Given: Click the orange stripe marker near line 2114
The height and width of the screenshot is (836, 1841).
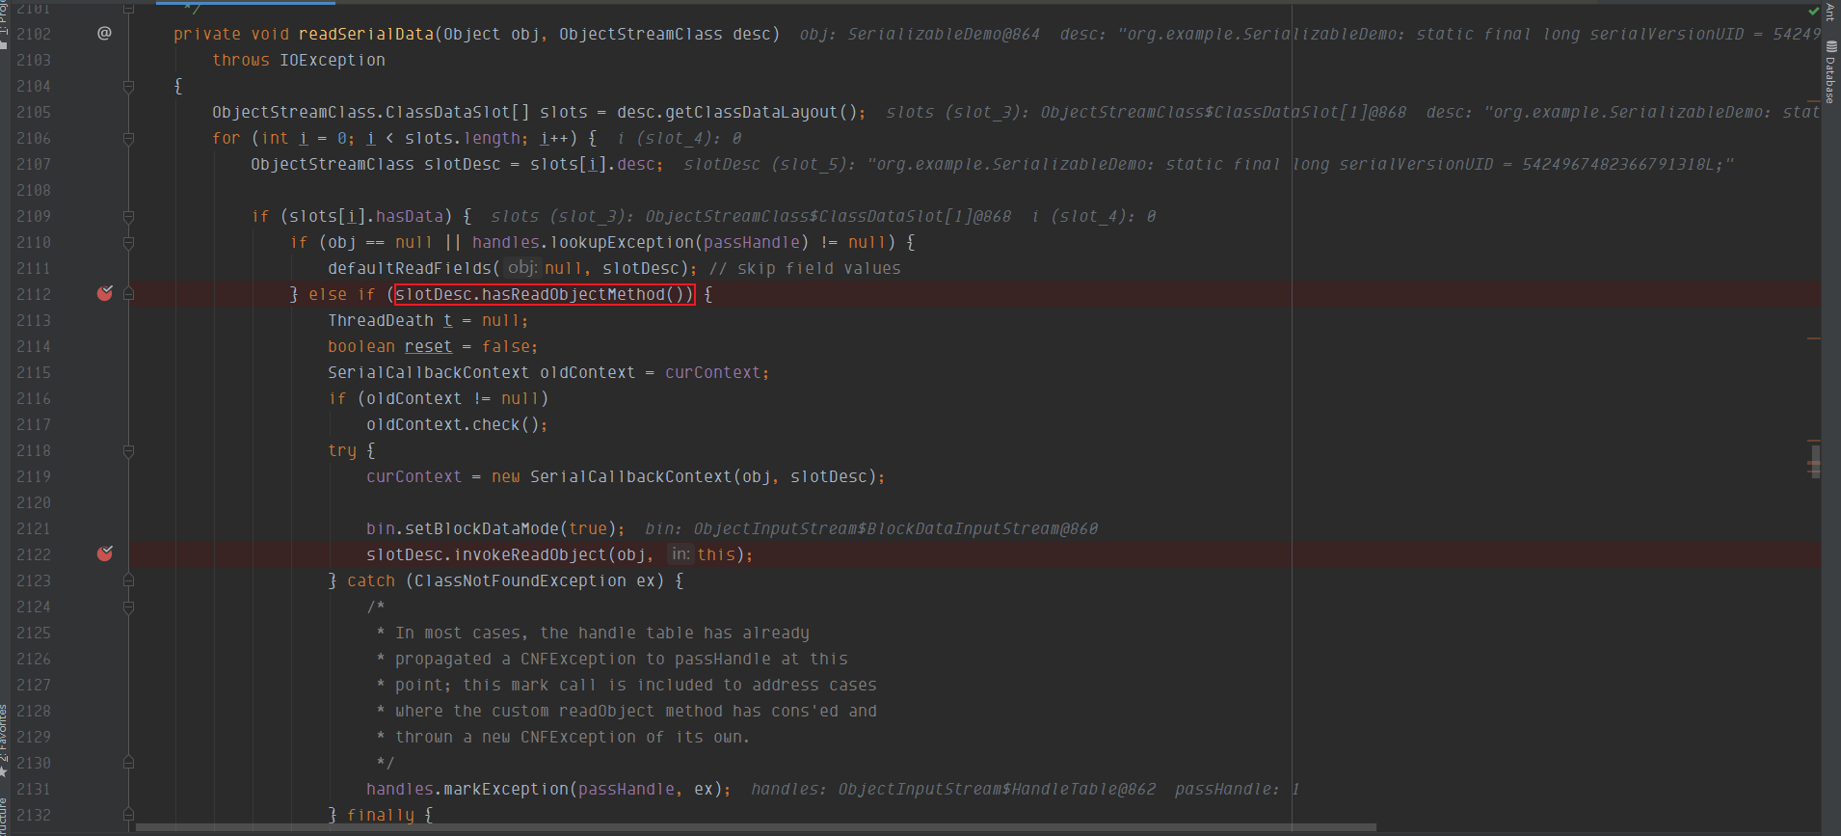Looking at the screenshot, I should click(x=1814, y=338).
